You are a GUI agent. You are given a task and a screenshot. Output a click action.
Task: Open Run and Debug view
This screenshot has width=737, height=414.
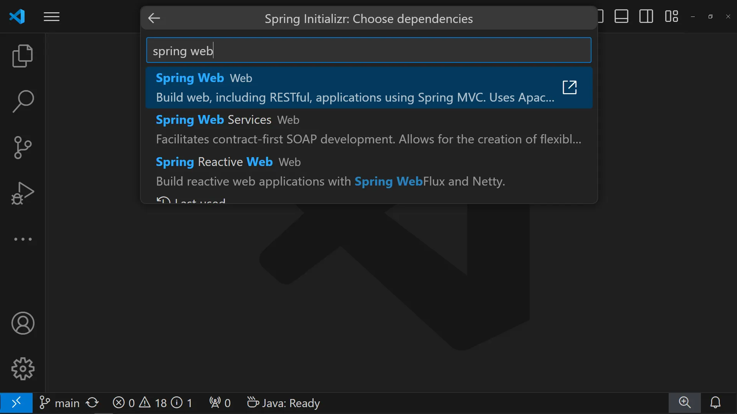click(23, 193)
